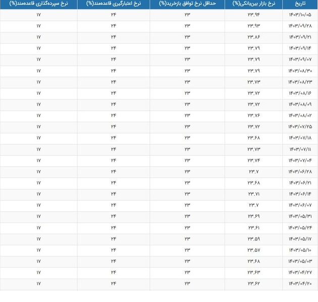
Task: Click rate ۲۳.۷۳ in the ۱۴۰۳/۰۸/۲۳ row
Action: click(254, 82)
